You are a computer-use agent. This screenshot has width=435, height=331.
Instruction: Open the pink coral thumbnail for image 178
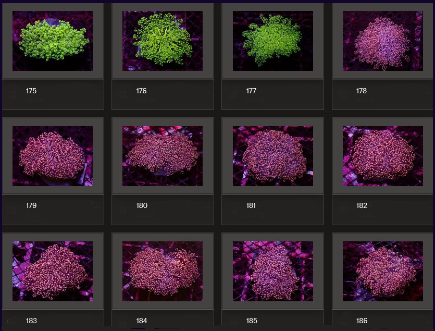pos(383,41)
